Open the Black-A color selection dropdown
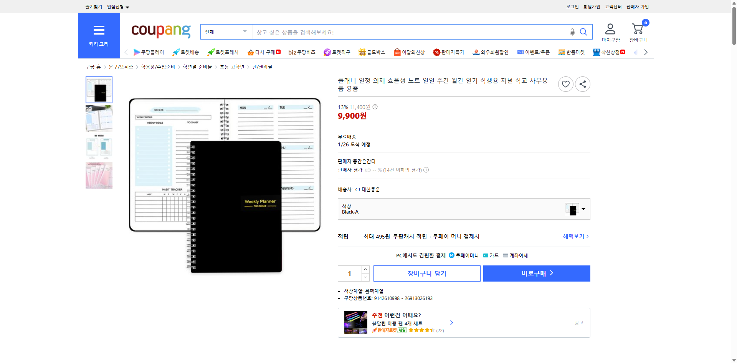Viewport: 737px width, 363px height. pyautogui.click(x=583, y=209)
